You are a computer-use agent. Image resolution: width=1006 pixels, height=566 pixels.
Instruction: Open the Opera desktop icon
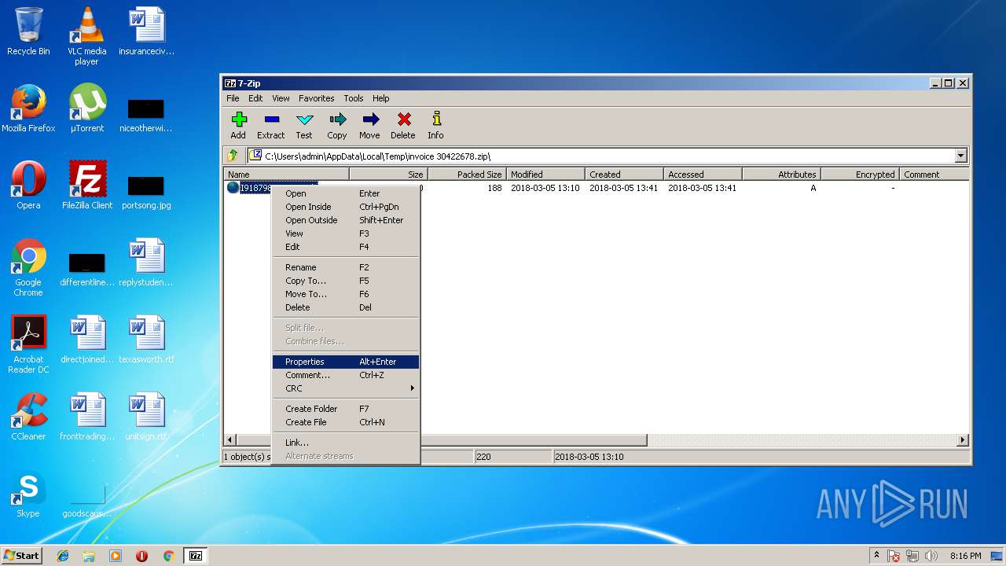(x=28, y=186)
